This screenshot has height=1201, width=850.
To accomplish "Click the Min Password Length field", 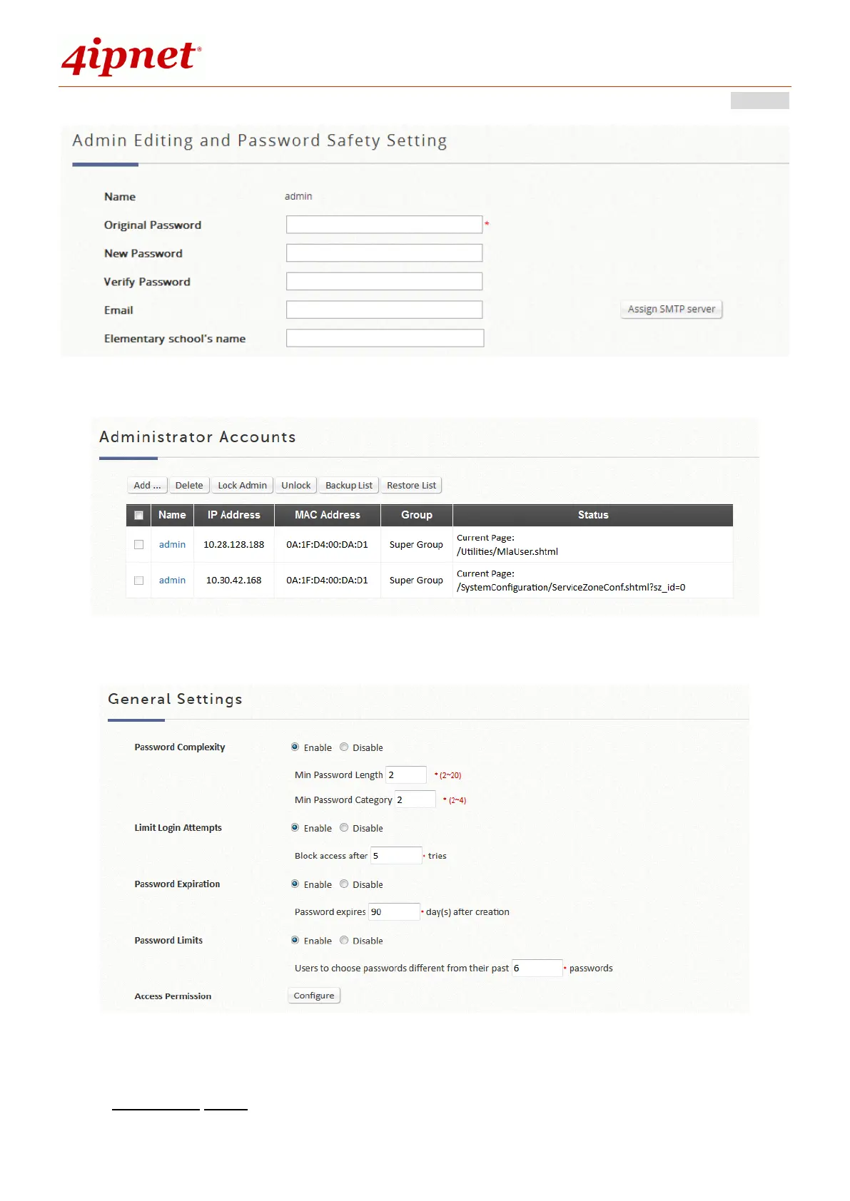I will tap(406, 775).
